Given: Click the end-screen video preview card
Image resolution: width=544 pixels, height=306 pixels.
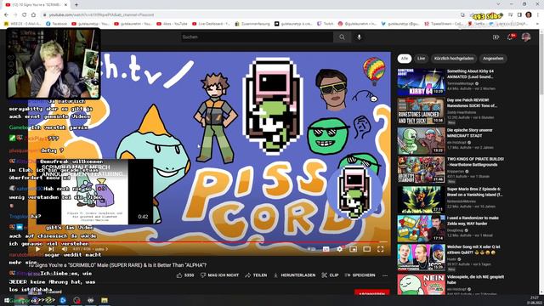Looking at the screenshot, I should point(94,192).
